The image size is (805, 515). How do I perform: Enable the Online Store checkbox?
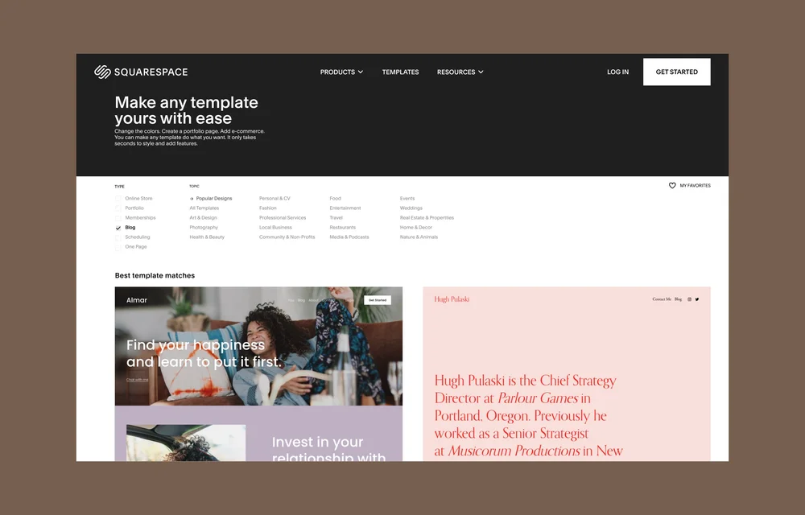pyautogui.click(x=118, y=199)
